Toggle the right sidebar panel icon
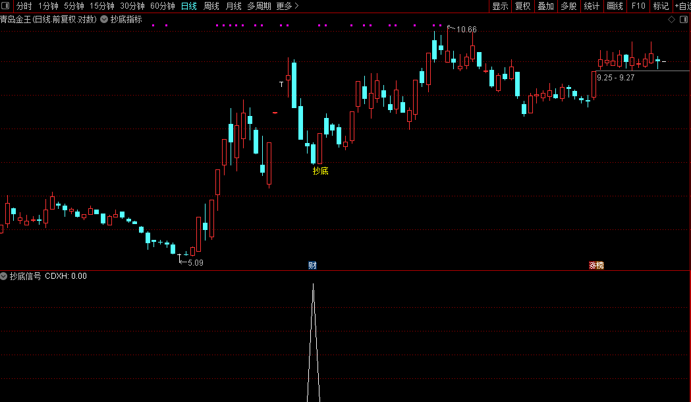The image size is (691, 402). click(684, 19)
